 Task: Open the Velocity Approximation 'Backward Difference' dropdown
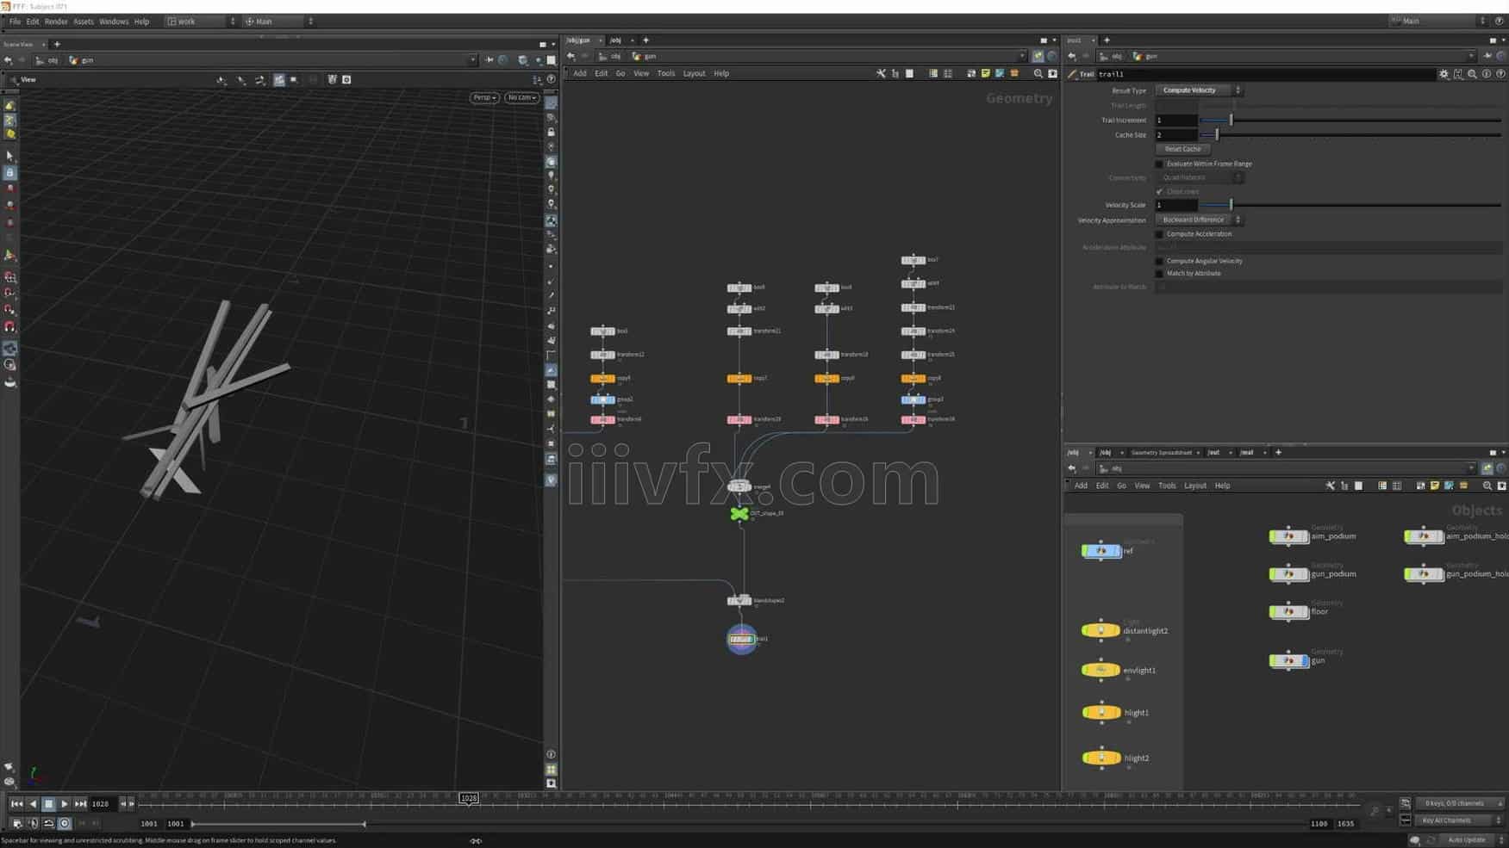[x=1199, y=220]
